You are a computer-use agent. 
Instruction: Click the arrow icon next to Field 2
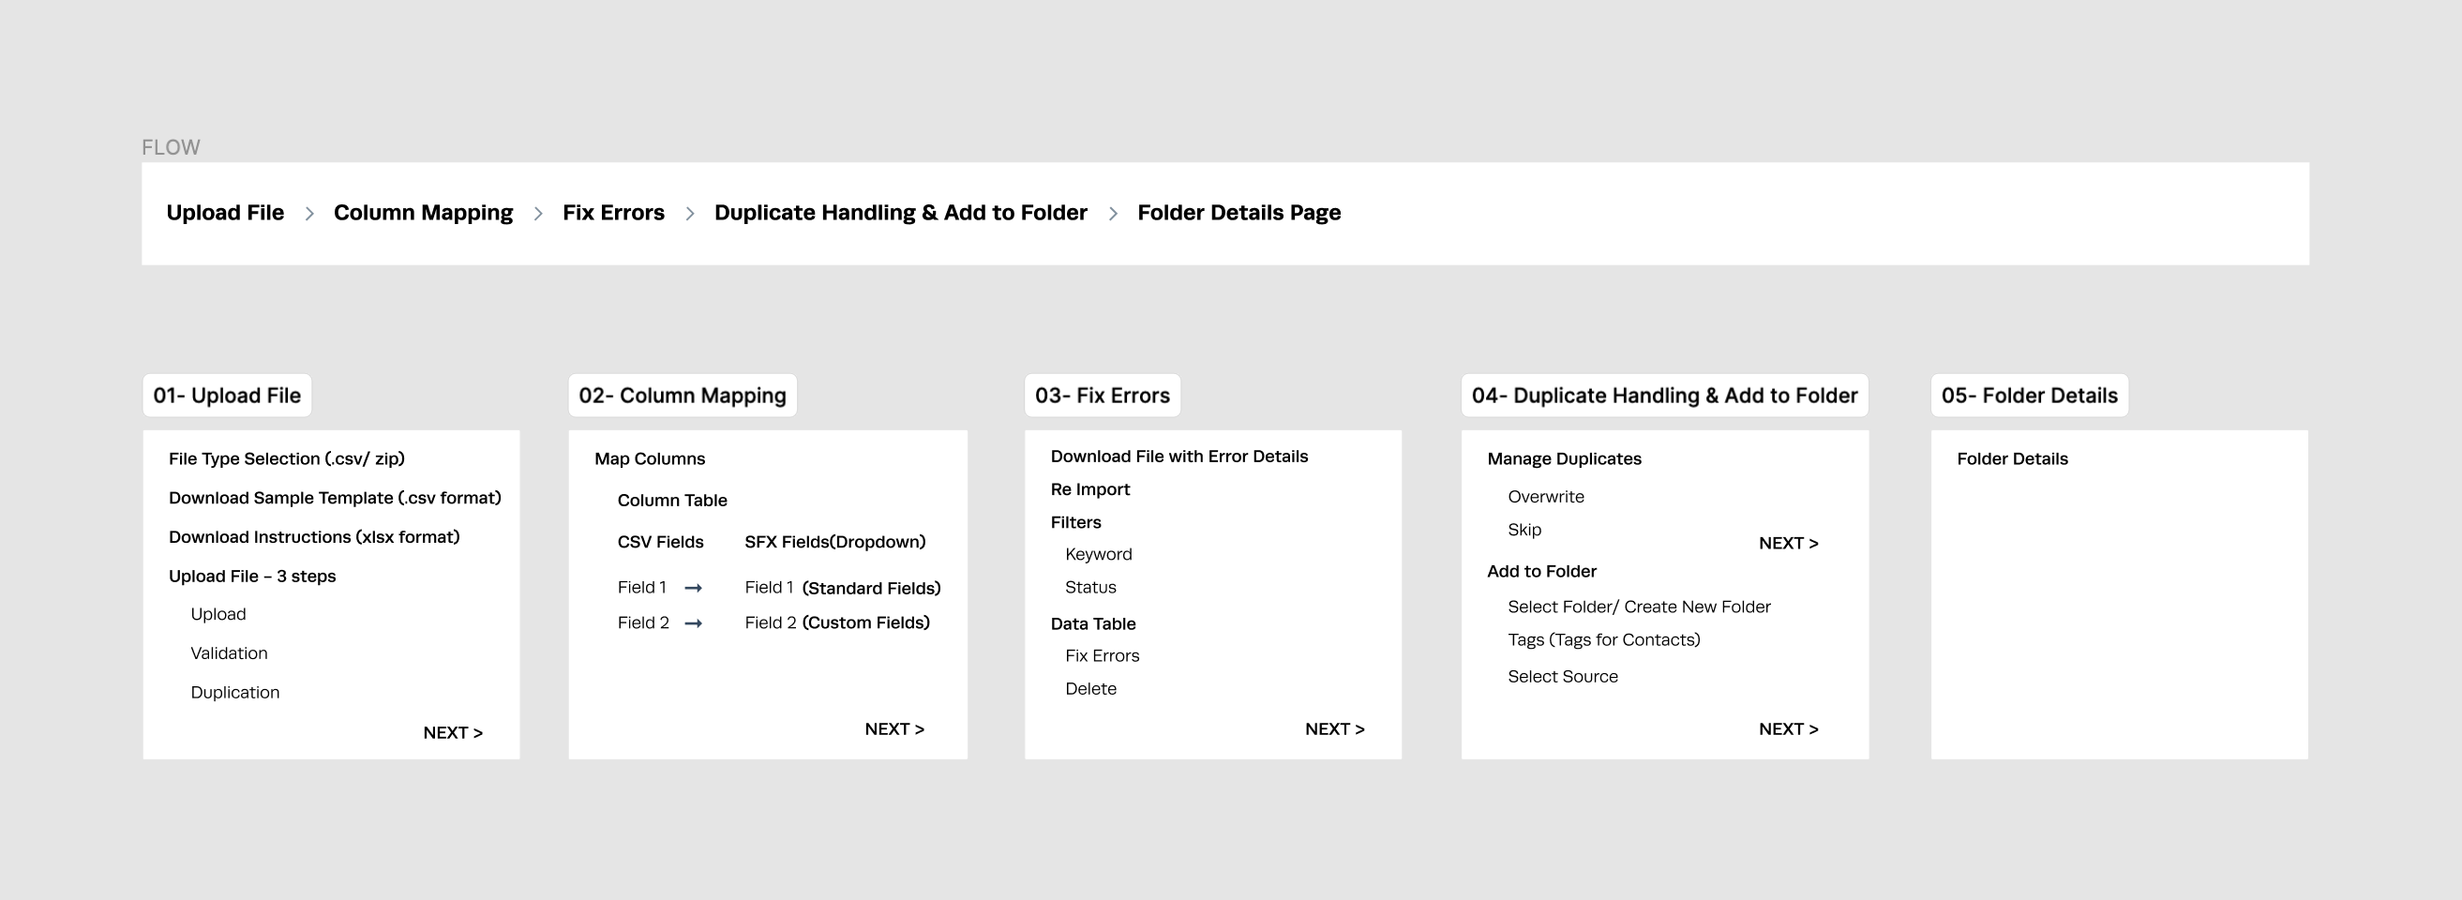click(x=694, y=623)
